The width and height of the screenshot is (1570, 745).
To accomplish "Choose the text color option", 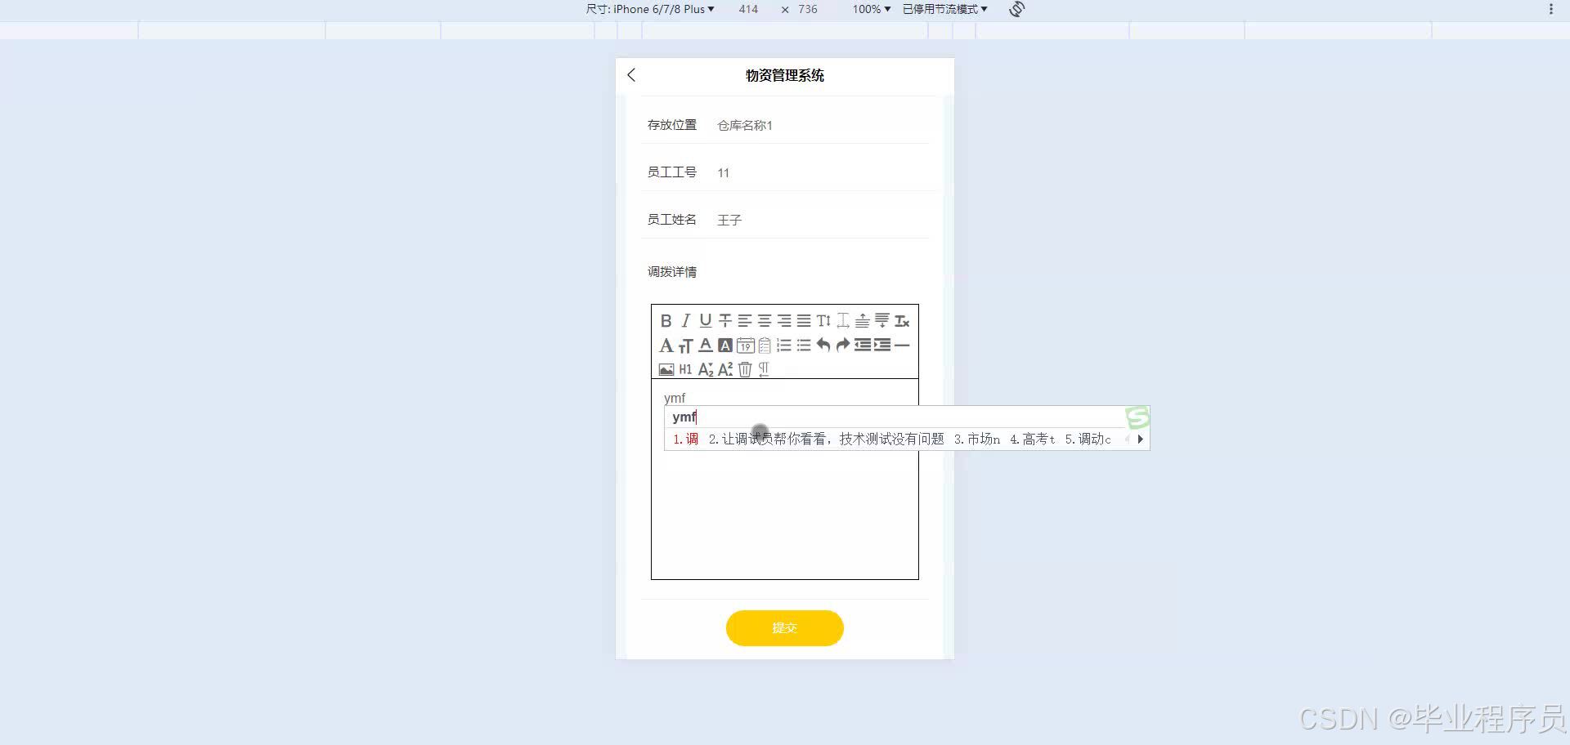I will click(705, 346).
